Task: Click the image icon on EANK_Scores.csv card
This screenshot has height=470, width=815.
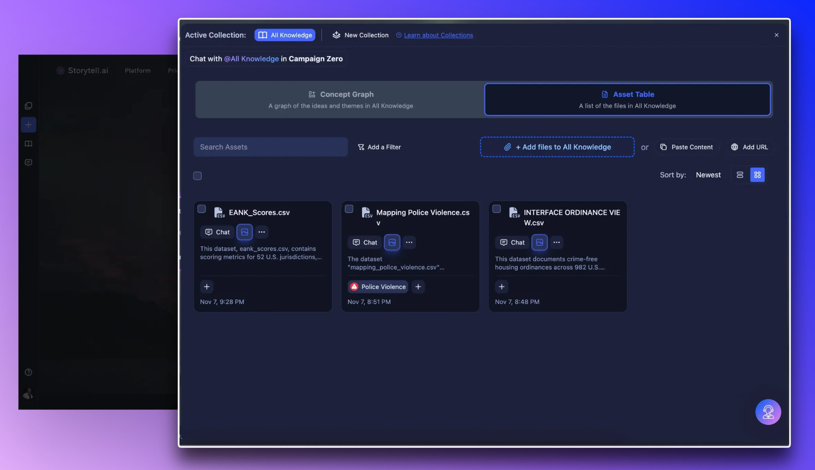Action: tap(244, 232)
